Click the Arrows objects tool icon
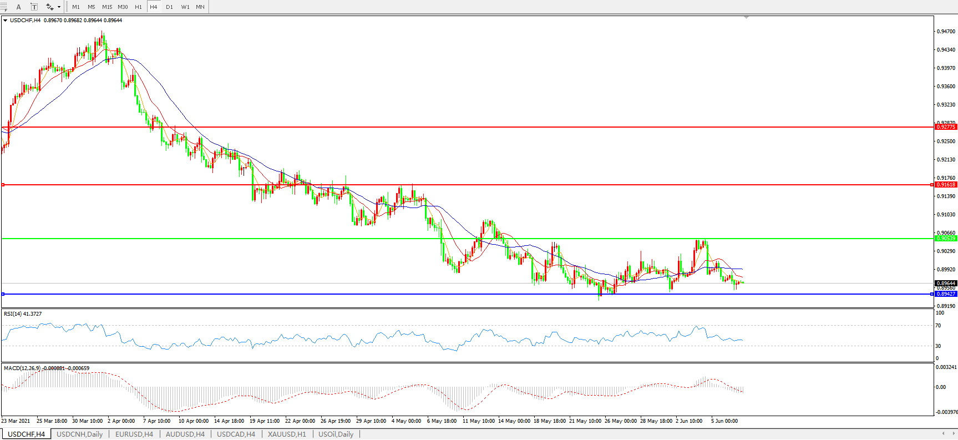This screenshot has width=958, height=440. [49, 7]
